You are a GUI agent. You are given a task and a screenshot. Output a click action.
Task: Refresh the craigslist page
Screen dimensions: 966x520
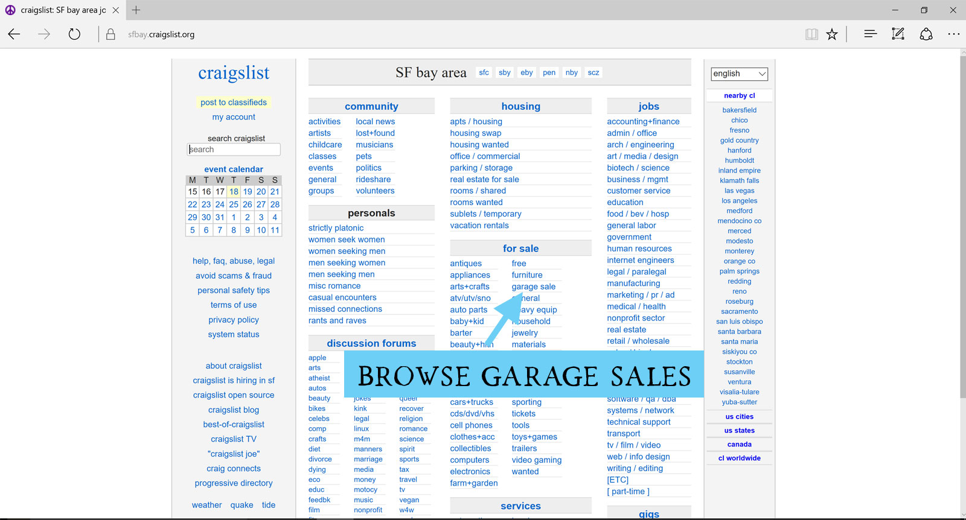[74, 34]
